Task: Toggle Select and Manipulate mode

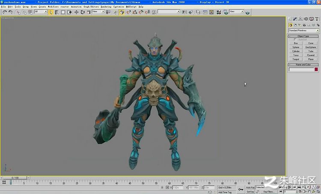Action: tap(116, 12)
